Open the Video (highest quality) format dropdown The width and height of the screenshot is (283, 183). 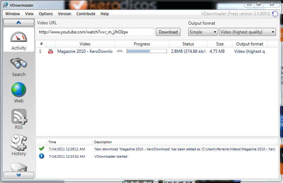tap(247, 32)
